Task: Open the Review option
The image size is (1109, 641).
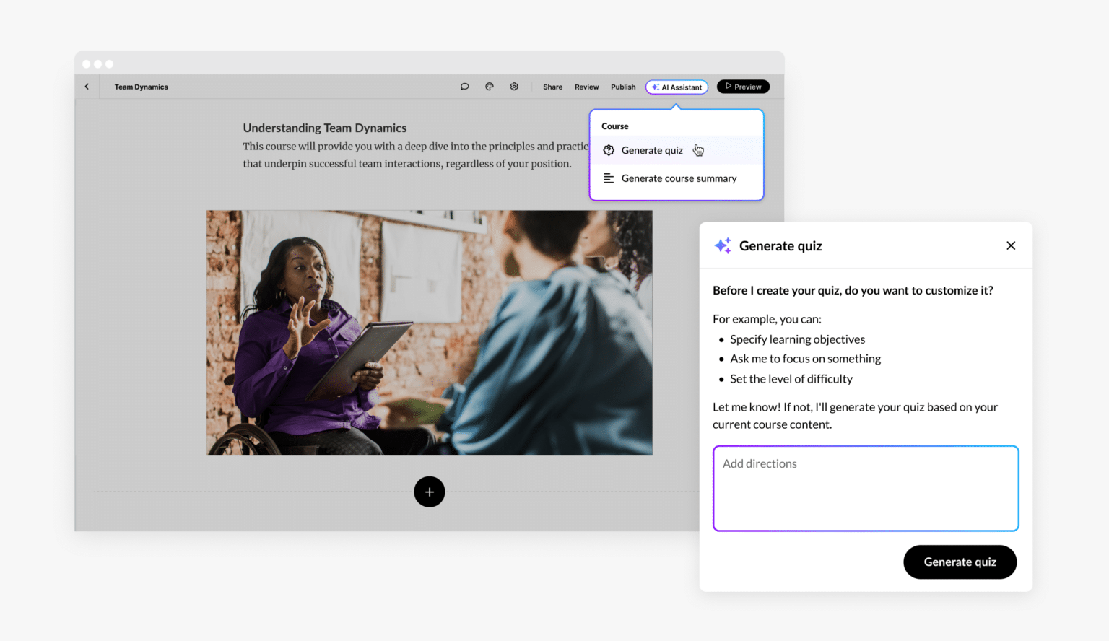Action: [586, 86]
